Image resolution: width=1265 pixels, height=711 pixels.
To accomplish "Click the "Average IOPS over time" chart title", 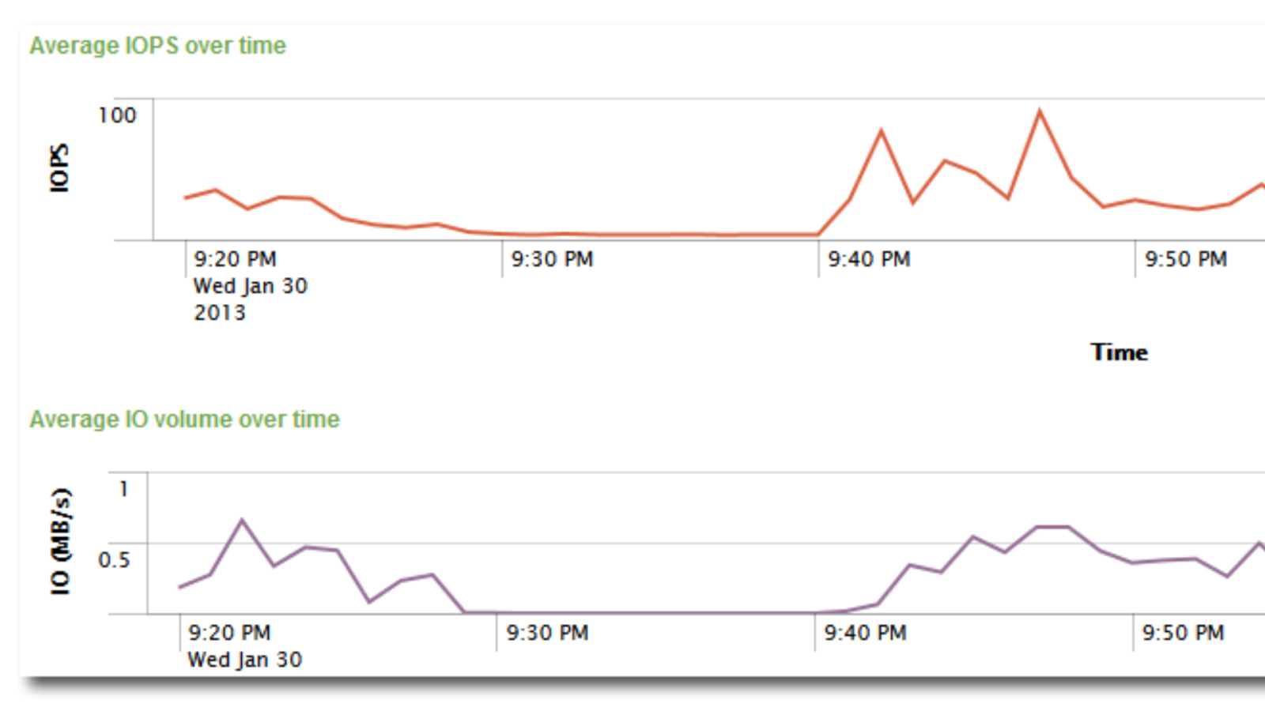I will [x=157, y=46].
